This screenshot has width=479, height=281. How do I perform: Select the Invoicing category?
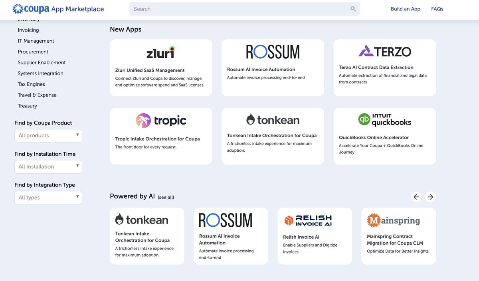coord(28,30)
